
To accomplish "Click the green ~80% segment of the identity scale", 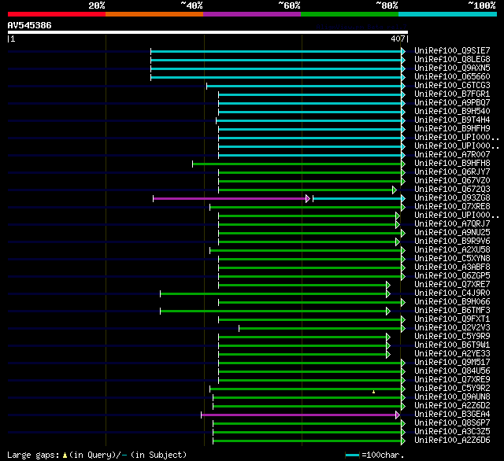I will (350, 14).
